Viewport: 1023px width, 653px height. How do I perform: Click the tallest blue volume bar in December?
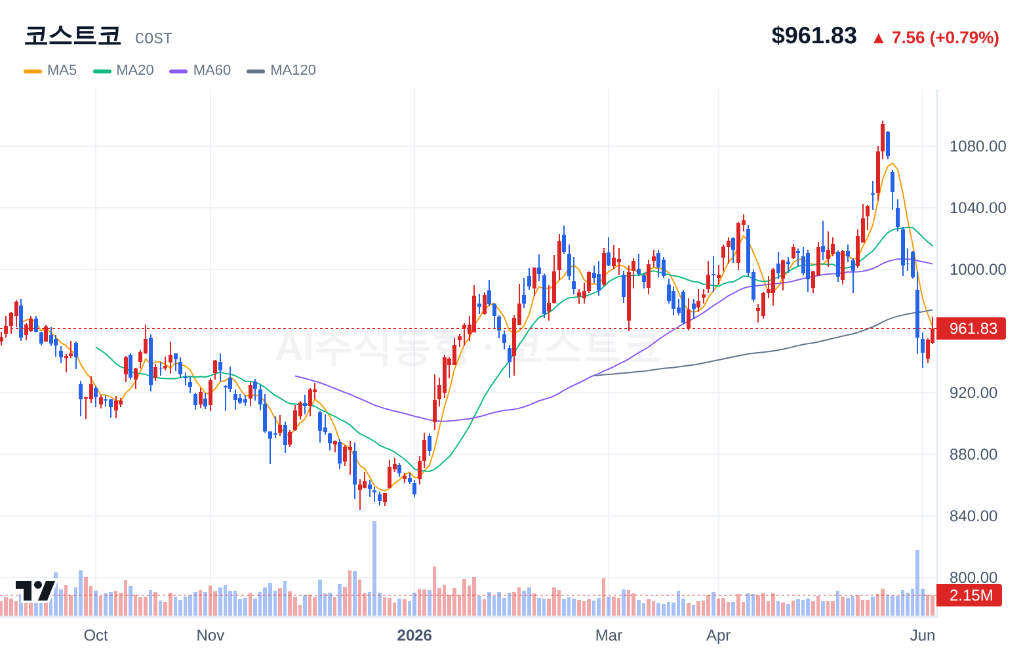[374, 568]
